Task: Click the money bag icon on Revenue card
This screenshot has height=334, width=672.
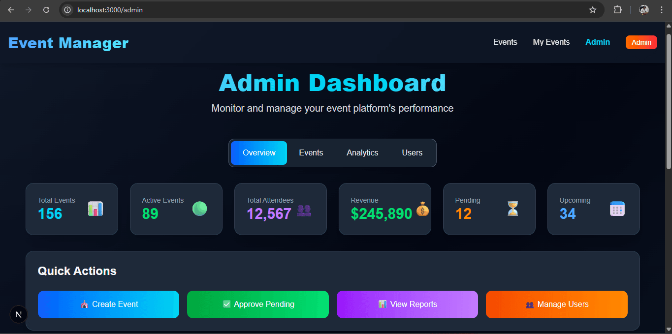Action: (421, 210)
